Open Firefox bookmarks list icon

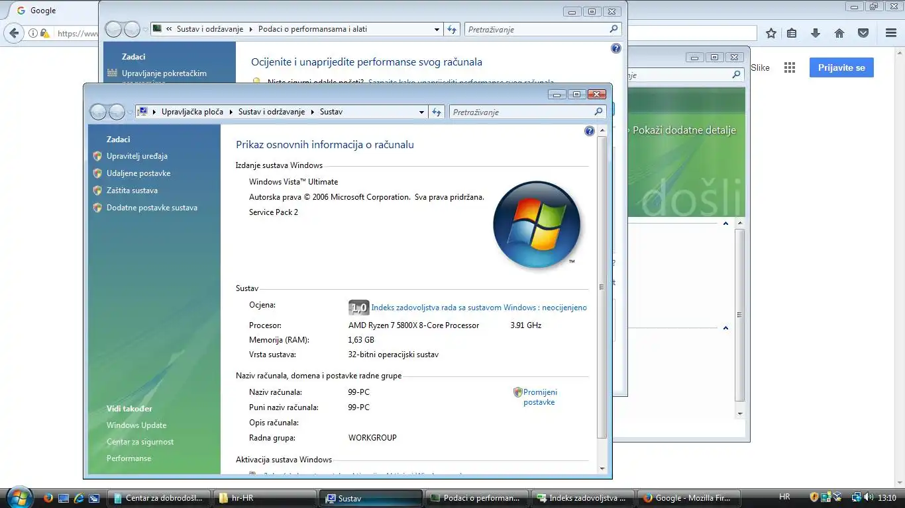click(x=792, y=33)
